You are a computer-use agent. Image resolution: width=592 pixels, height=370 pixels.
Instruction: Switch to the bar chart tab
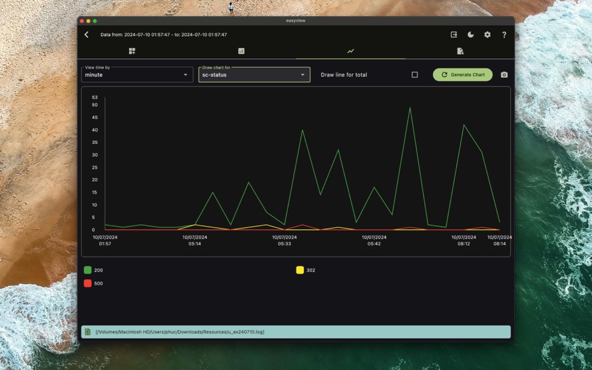[x=241, y=51]
